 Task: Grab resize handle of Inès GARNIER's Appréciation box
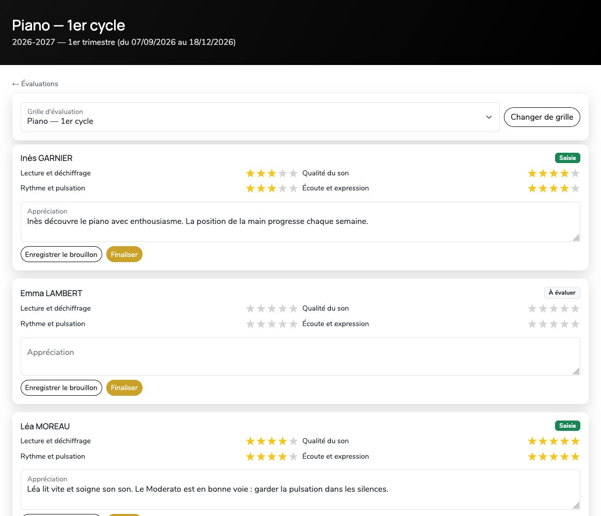point(576,238)
